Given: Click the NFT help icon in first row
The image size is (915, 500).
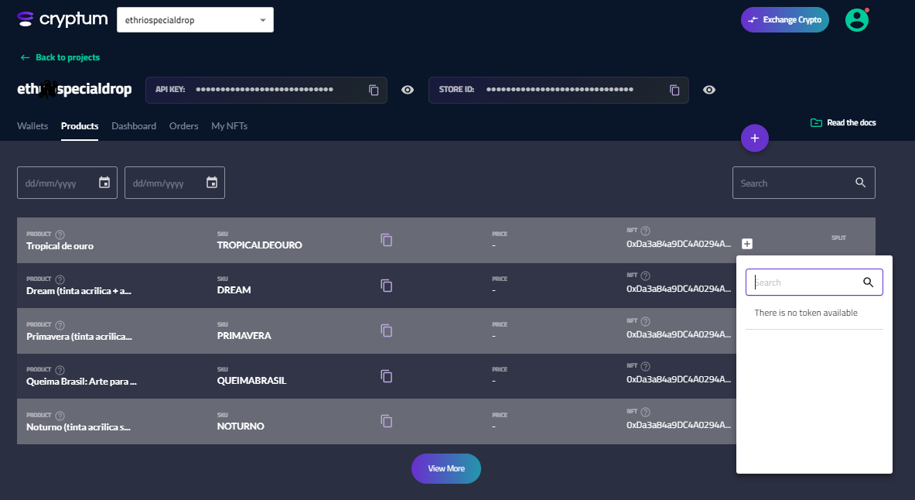Looking at the screenshot, I should coord(646,231).
